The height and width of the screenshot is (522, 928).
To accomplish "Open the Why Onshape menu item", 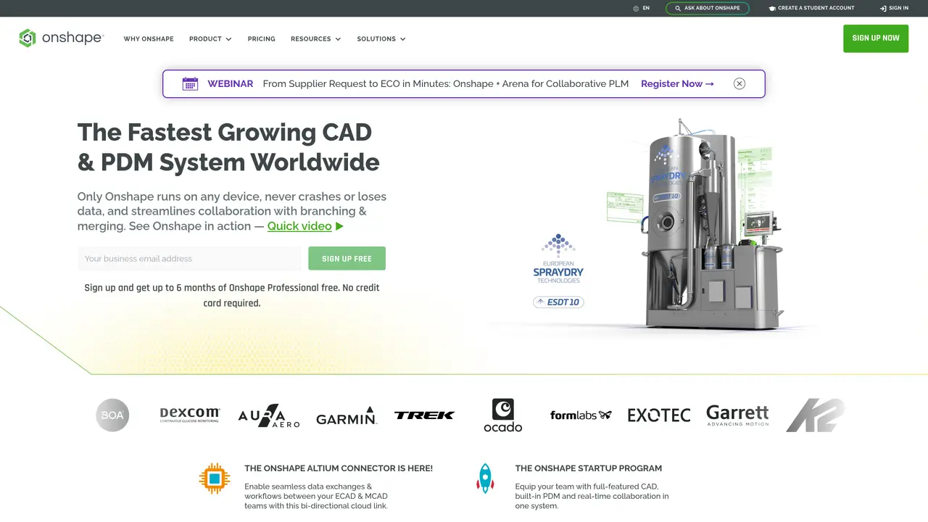I will coord(149,39).
